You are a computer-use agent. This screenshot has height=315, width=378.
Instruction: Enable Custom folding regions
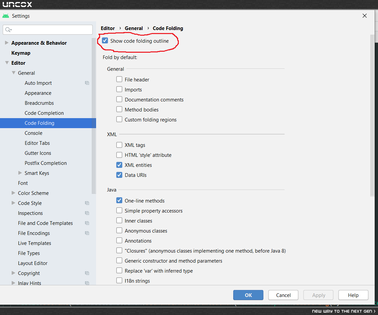119,119
